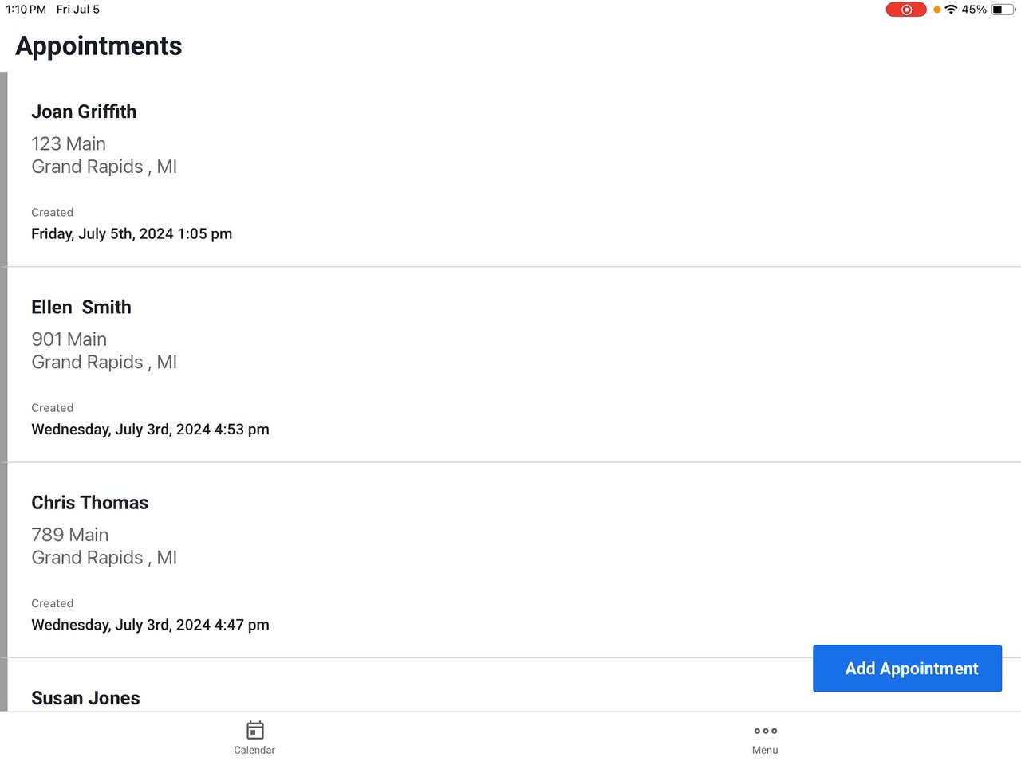
Task: Open the Susan Jones appointment
Action: [x=85, y=698]
